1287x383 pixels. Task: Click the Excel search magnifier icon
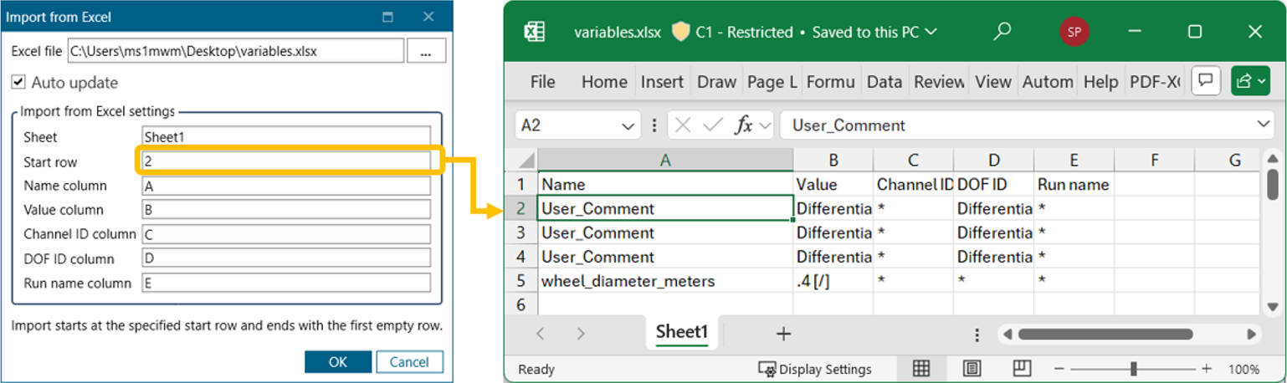(1002, 32)
